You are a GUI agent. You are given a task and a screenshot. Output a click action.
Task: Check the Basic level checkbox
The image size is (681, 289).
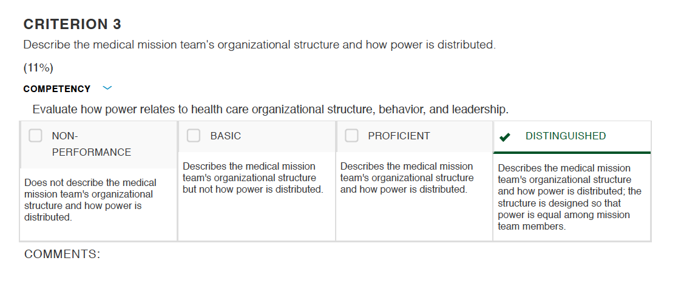[x=194, y=136]
